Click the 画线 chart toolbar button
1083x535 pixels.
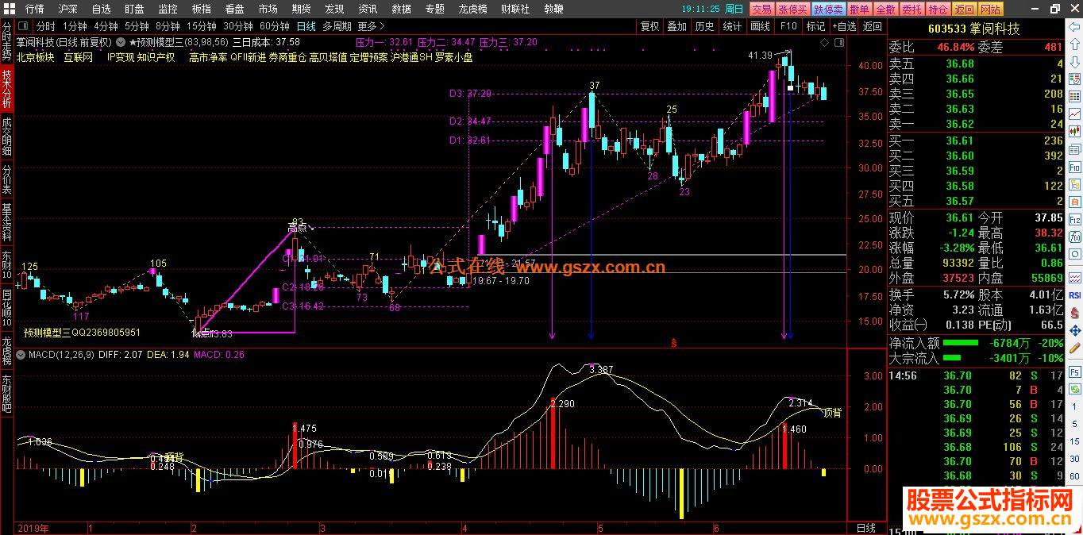(x=761, y=26)
